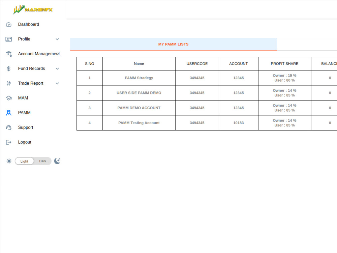Click account number 10183

click(239, 123)
